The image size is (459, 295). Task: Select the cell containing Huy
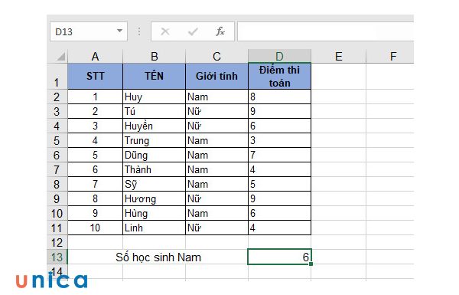(x=155, y=97)
